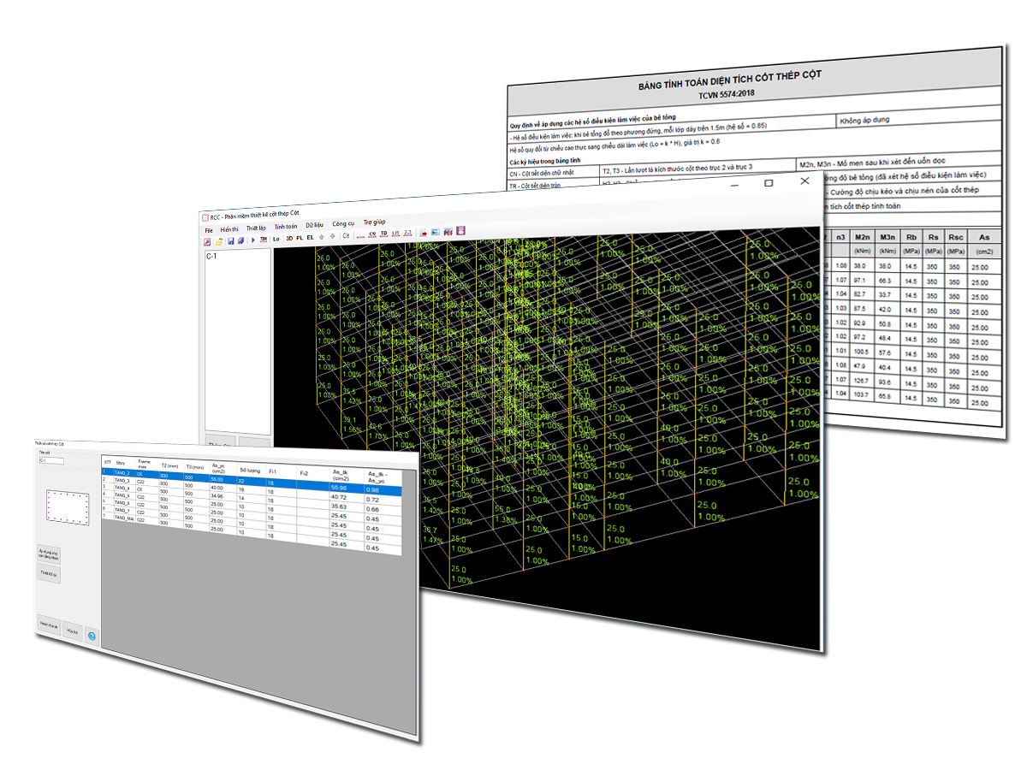Switch to 3D view
Viewport: 1027px width, 770px height.
tap(289, 238)
